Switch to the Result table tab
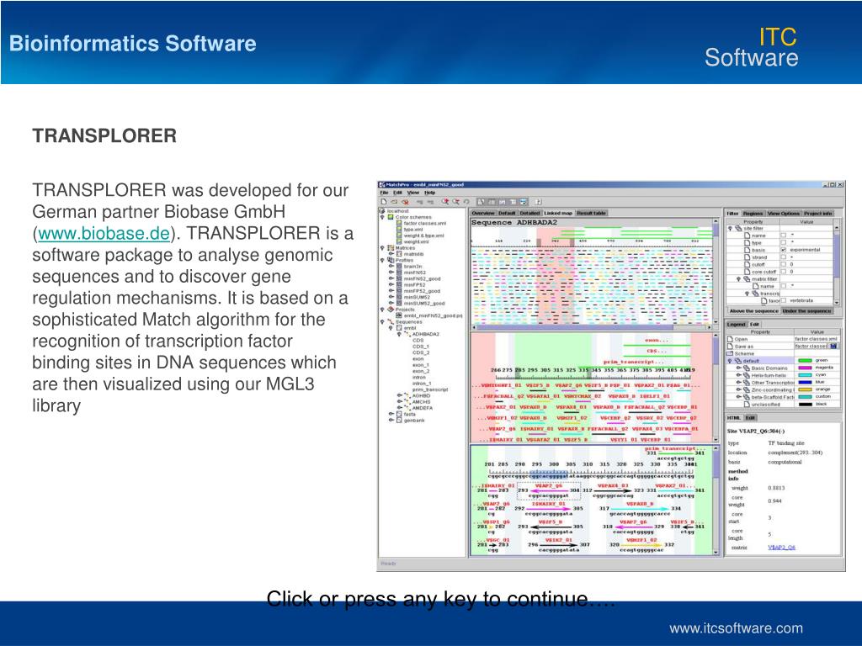This screenshot has height=646, width=862. [592, 213]
